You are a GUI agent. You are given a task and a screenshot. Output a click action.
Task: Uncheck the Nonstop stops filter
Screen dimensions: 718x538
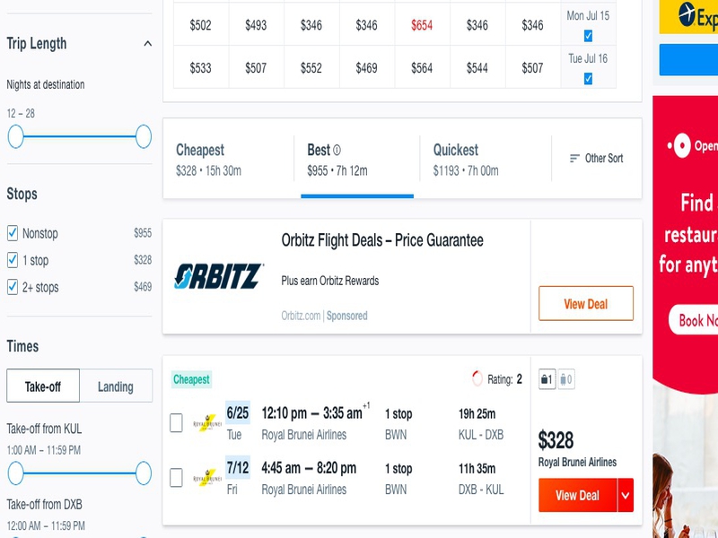click(13, 233)
